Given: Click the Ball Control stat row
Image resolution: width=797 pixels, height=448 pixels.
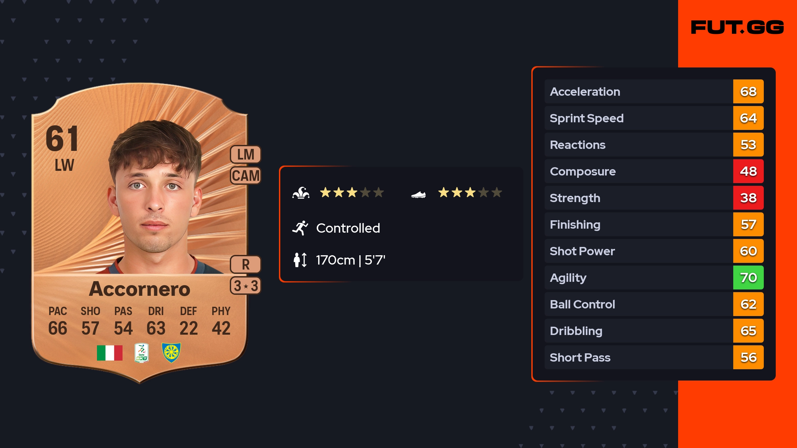Looking at the screenshot, I should 638,304.
